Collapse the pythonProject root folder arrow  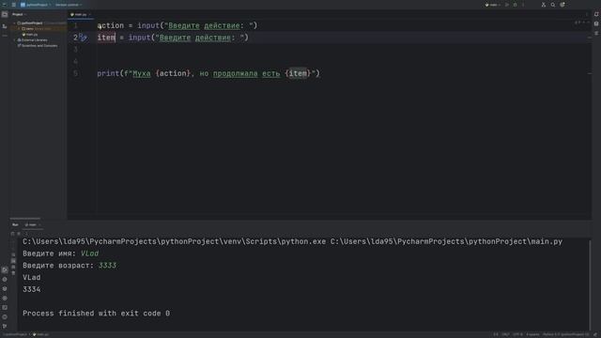click(15, 23)
